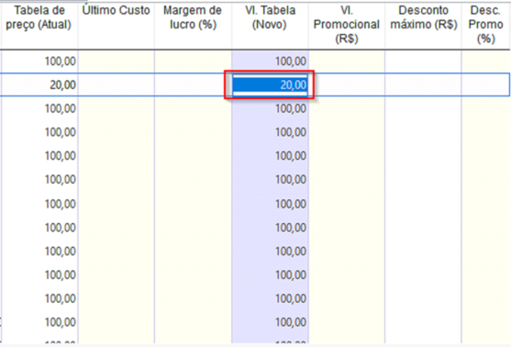Click the Vl. Promocional cell in the 20,00 row
This screenshot has width=511, height=347.
tap(347, 84)
